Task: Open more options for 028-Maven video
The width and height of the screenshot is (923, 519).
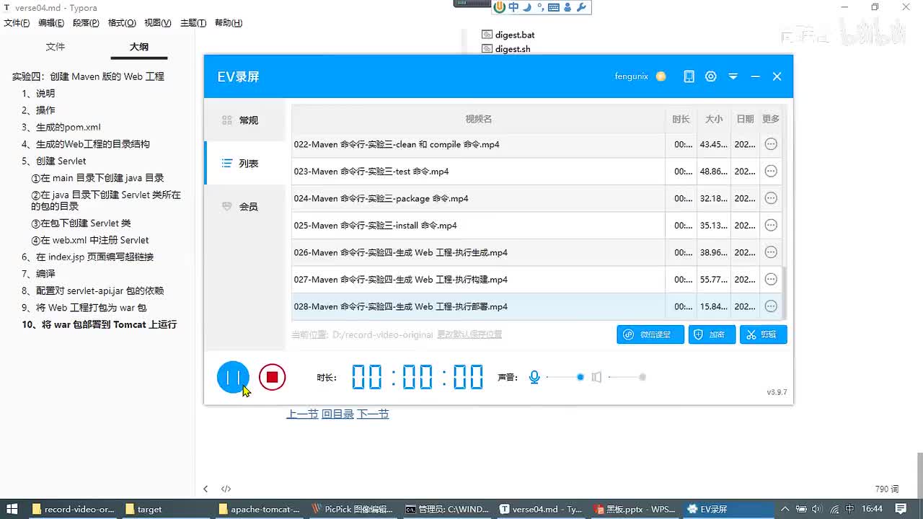Action: pyautogui.click(x=771, y=306)
